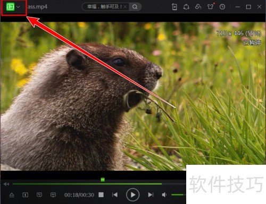Click the TV cast screen icon

(x=39, y=195)
